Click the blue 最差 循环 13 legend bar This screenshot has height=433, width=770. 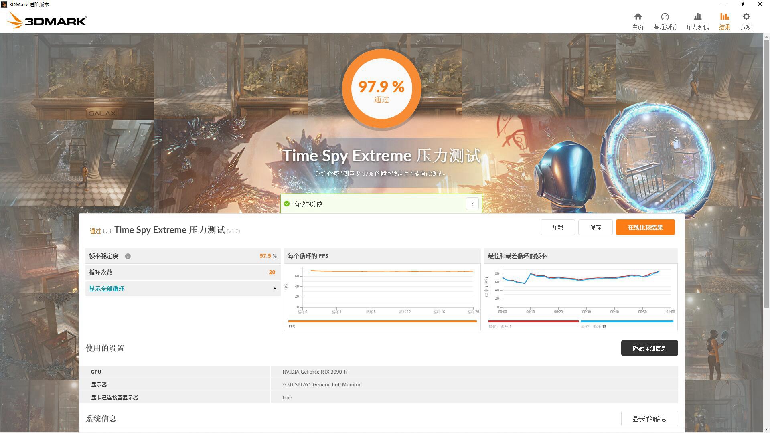[x=627, y=321]
